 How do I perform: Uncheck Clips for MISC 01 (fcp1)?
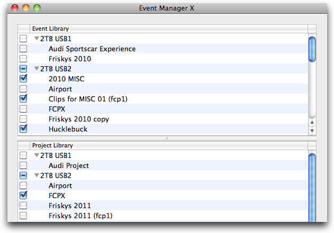click(x=23, y=99)
